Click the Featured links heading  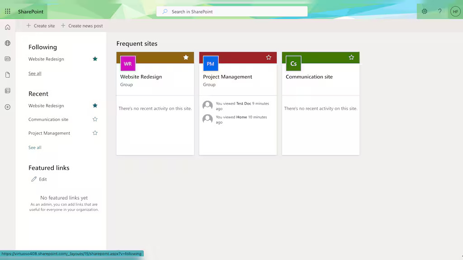click(49, 168)
